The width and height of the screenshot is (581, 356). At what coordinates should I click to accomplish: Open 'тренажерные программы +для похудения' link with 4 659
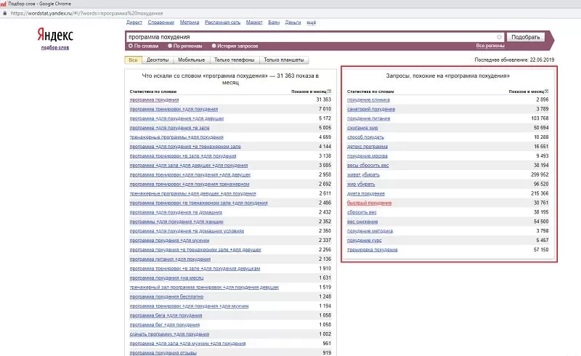click(176, 137)
